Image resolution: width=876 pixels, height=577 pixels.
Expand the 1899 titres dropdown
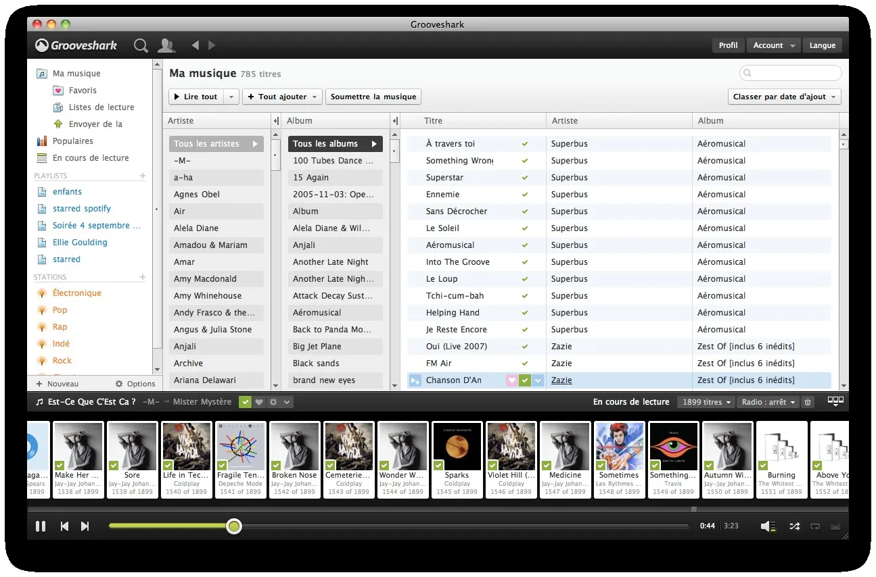pos(706,402)
